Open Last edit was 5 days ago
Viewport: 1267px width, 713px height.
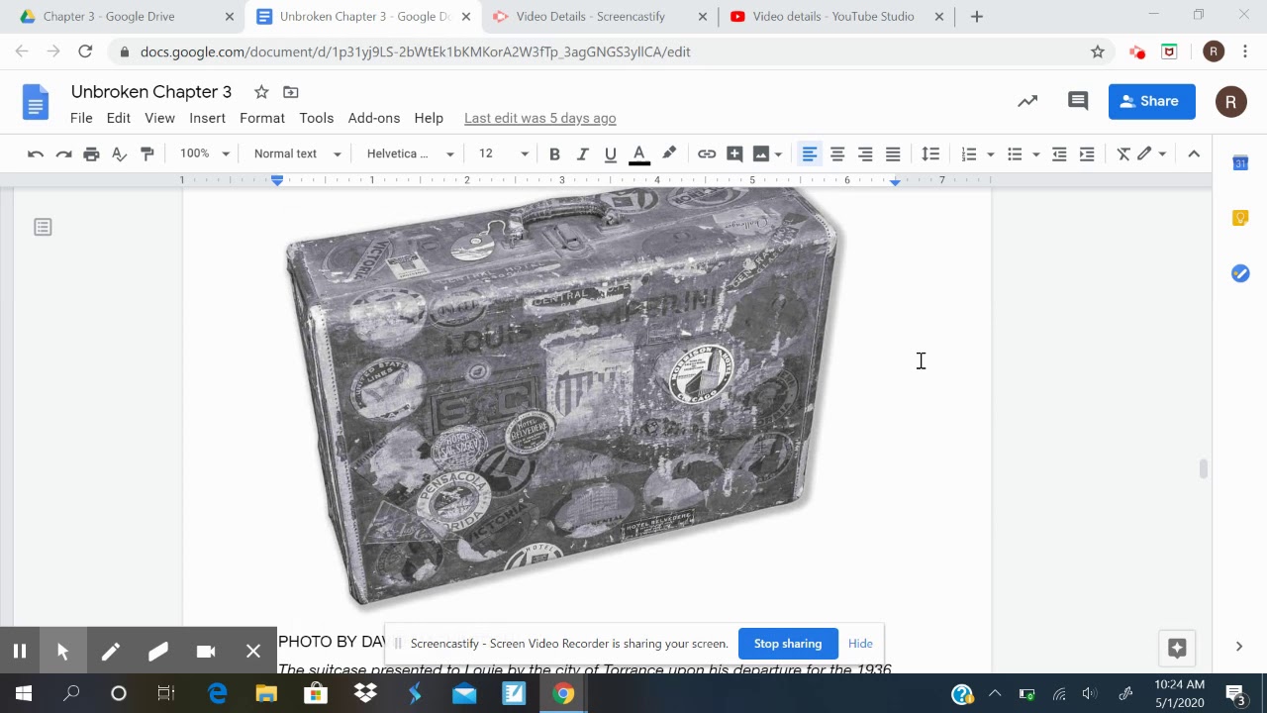(540, 118)
